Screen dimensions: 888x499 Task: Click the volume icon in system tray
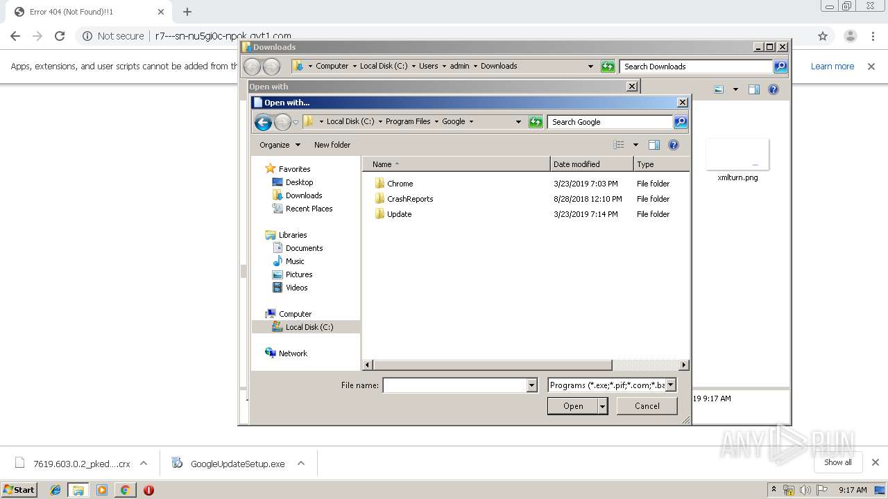805,490
